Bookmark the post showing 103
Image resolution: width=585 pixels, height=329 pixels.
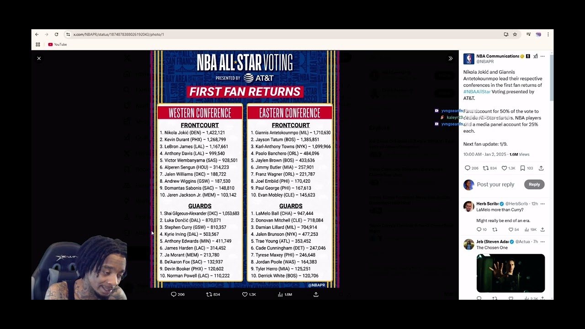[526, 168]
